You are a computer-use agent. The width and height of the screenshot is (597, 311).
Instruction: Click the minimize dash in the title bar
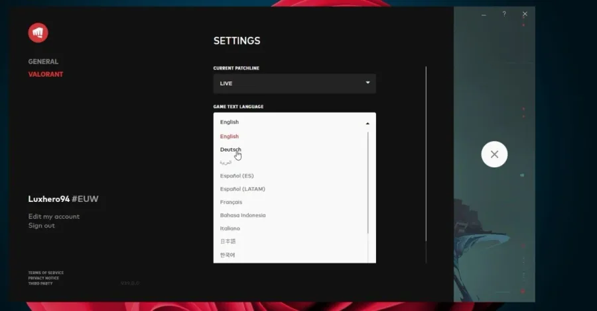click(484, 15)
